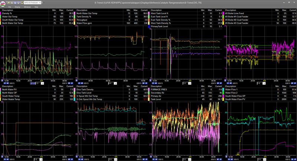Open the Display menu
Image resolution: width=297 pixels, height=161 pixels.
pos(17,7)
